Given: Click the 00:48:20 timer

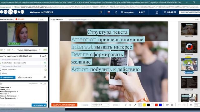Looking at the screenshot, I should pos(170,12).
